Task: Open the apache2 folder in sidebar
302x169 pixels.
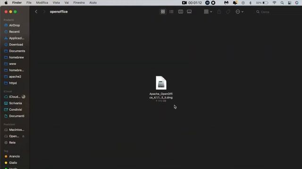Action: (15, 77)
